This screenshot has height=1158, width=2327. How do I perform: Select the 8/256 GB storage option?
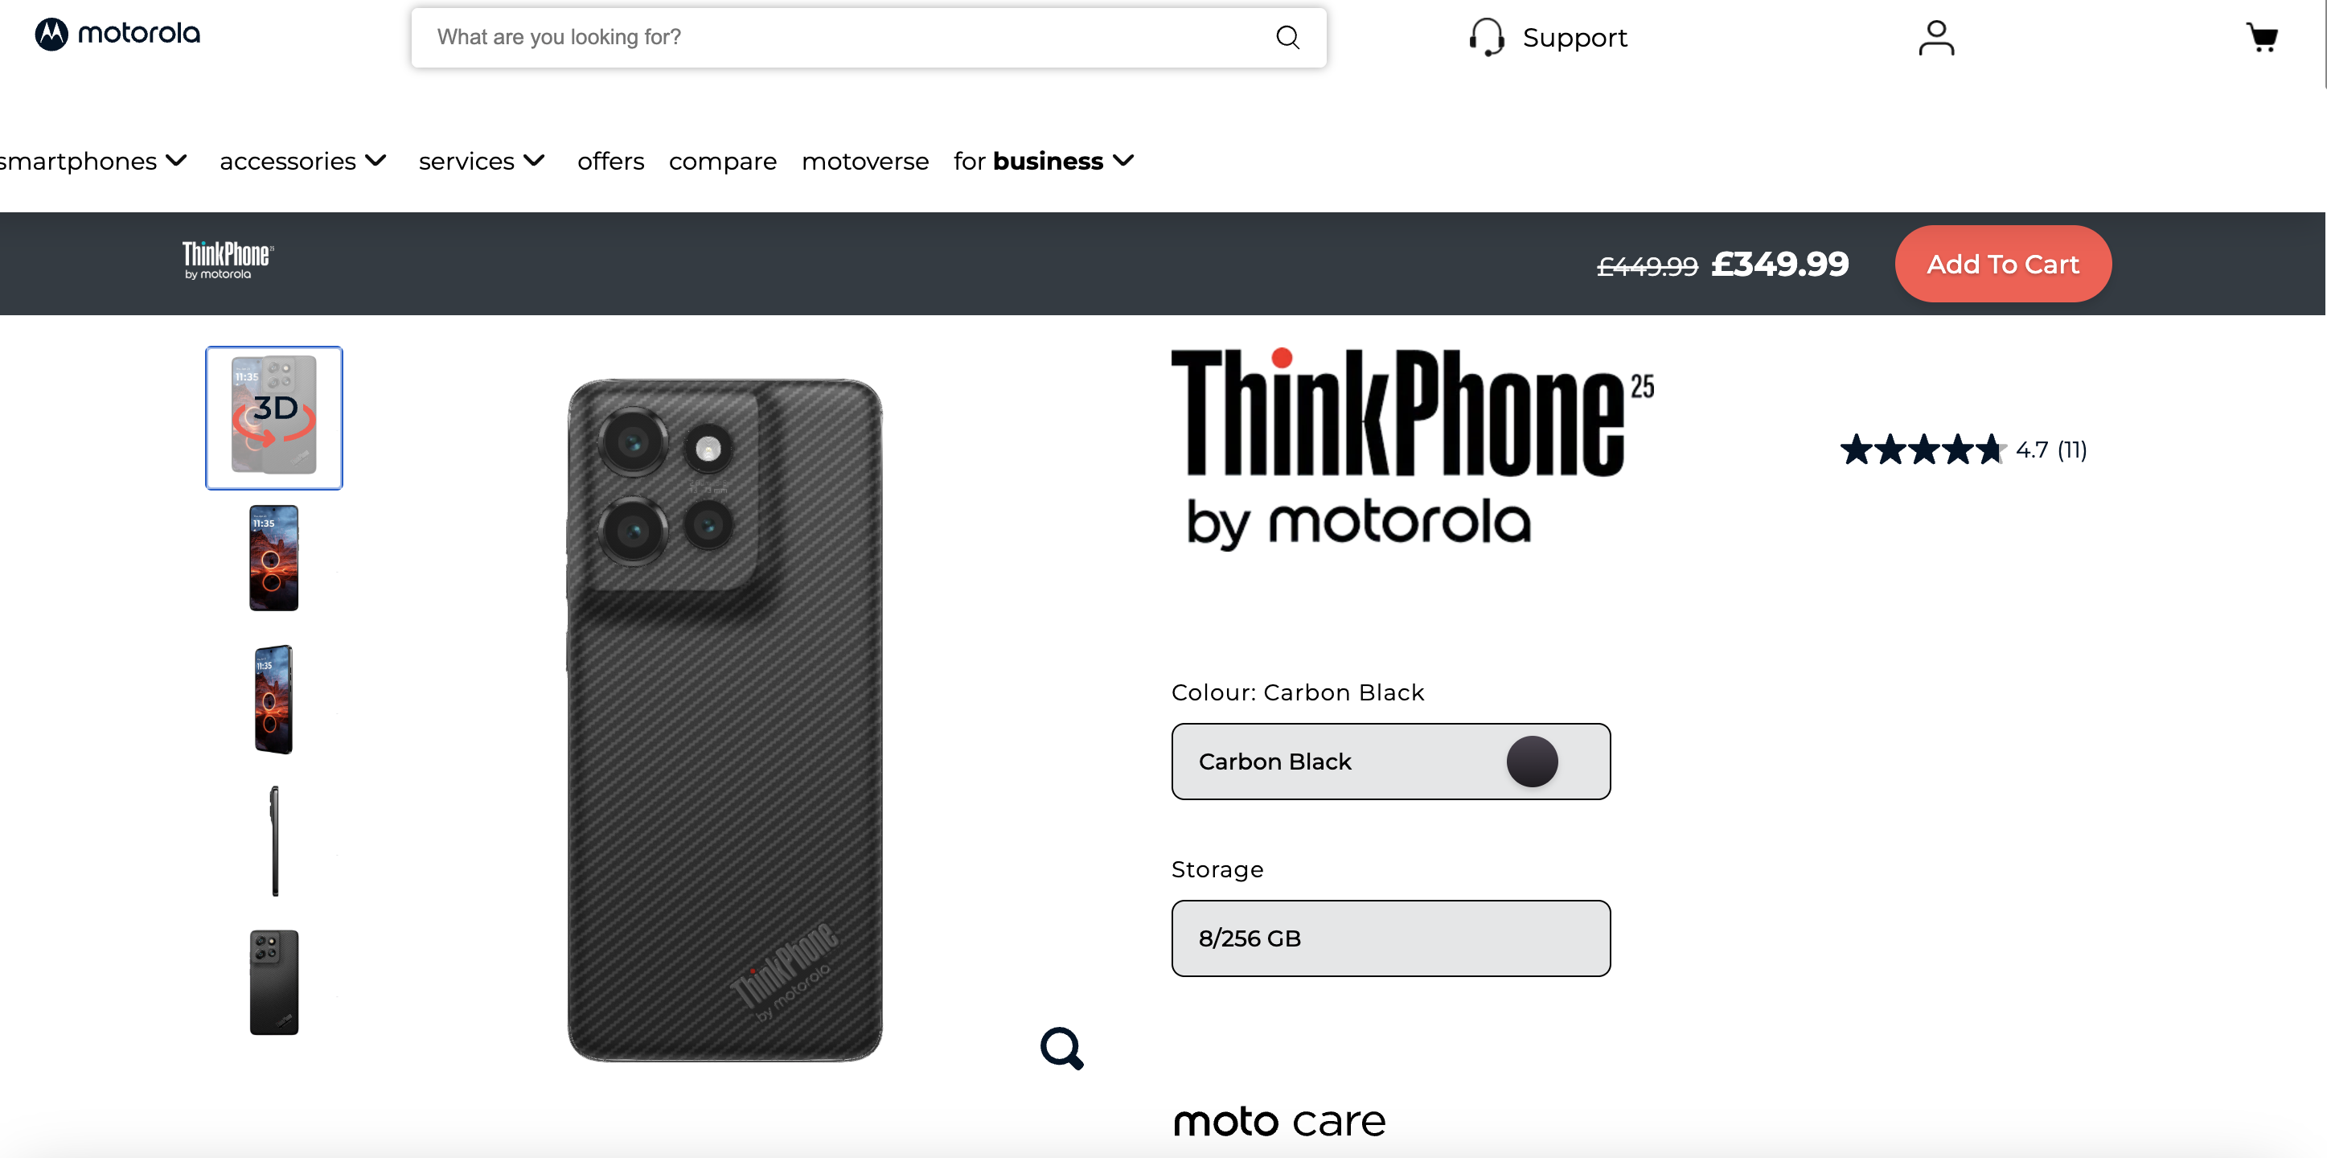pyautogui.click(x=1390, y=938)
